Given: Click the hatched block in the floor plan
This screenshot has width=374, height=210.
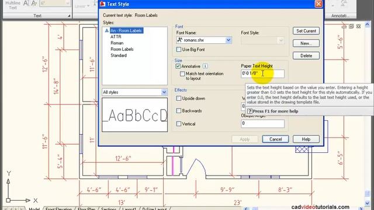Looking at the screenshot, I should click(x=302, y=149).
